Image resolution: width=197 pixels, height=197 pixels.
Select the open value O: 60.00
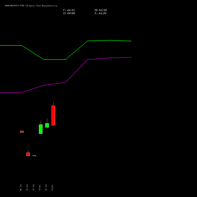[x=69, y=13]
